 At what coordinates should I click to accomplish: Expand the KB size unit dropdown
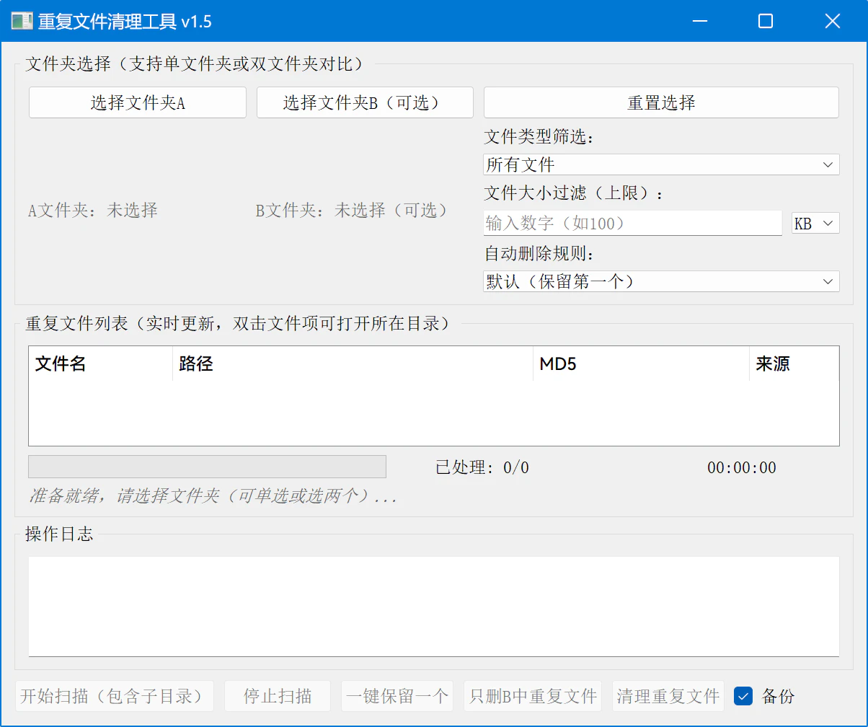pyautogui.click(x=815, y=224)
